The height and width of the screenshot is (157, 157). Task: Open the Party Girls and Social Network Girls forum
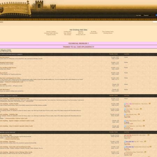coord(15,147)
